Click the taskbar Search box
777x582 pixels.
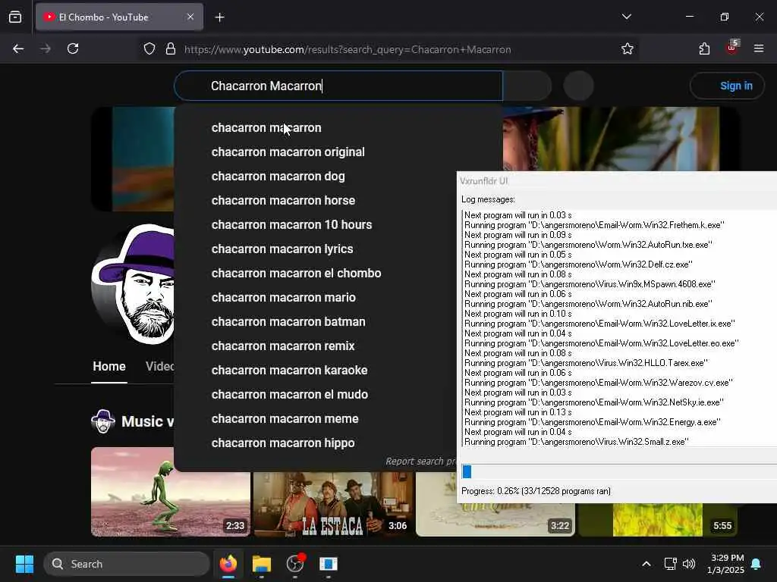(127, 564)
